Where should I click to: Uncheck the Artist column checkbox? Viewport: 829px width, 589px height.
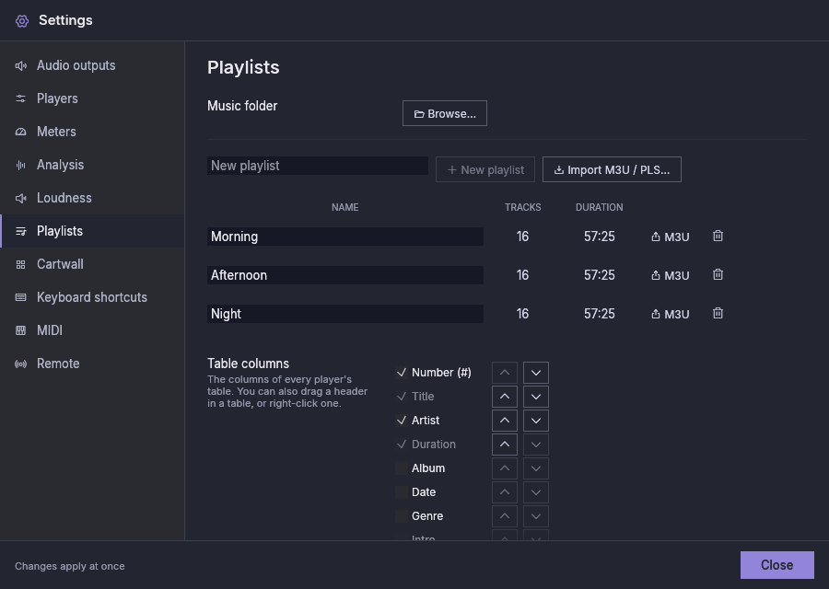pyautogui.click(x=402, y=421)
